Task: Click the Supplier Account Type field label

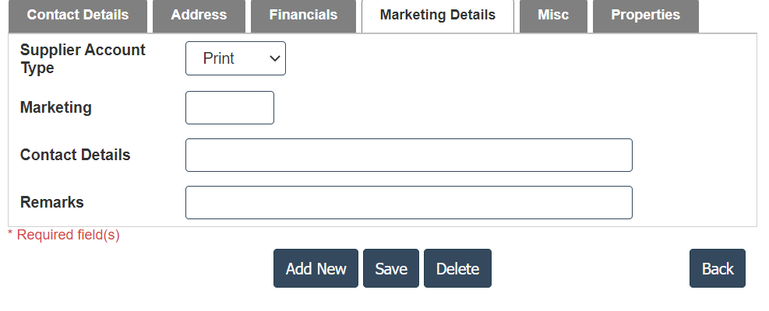Action: tap(83, 58)
